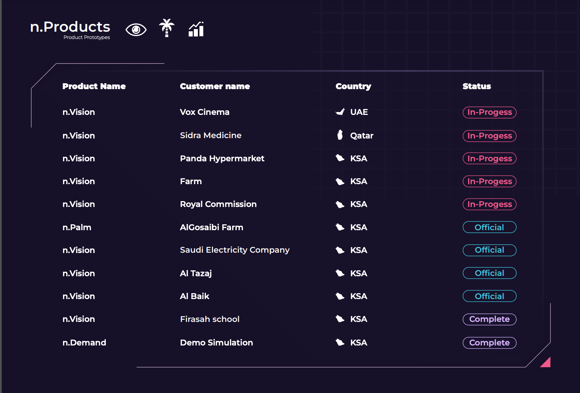Click the KSA label in Demo Simulation row

(359, 343)
